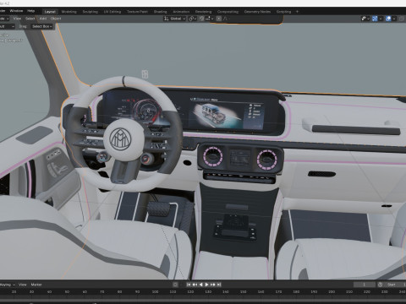Image resolution: width=406 pixels, height=304 pixels.
Task: Open the Texture Paint workspace tab
Action: pos(137,12)
